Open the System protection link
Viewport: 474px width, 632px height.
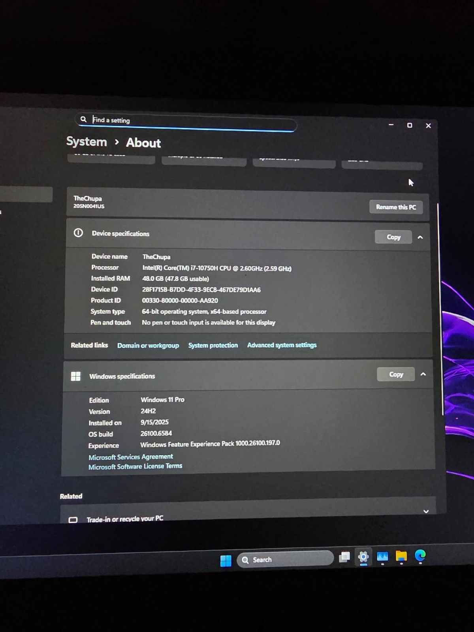[213, 345]
